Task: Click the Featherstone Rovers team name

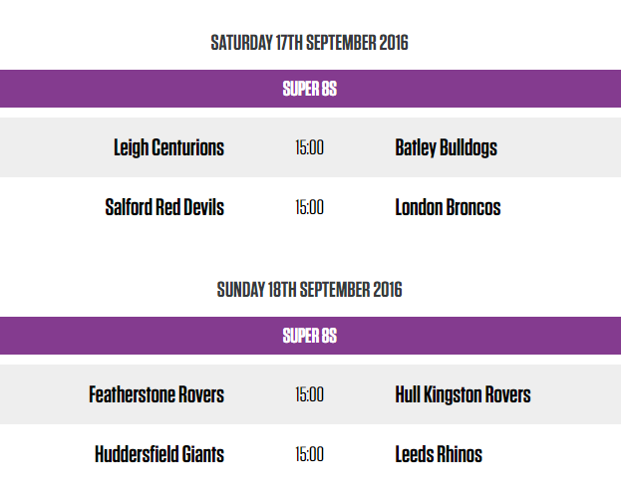Action: coord(156,395)
